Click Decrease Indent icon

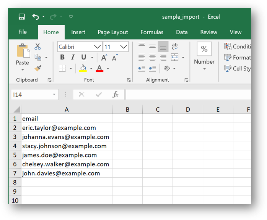pos(142,68)
